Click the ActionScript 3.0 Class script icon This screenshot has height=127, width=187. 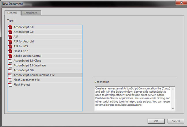[x=10, y=61]
